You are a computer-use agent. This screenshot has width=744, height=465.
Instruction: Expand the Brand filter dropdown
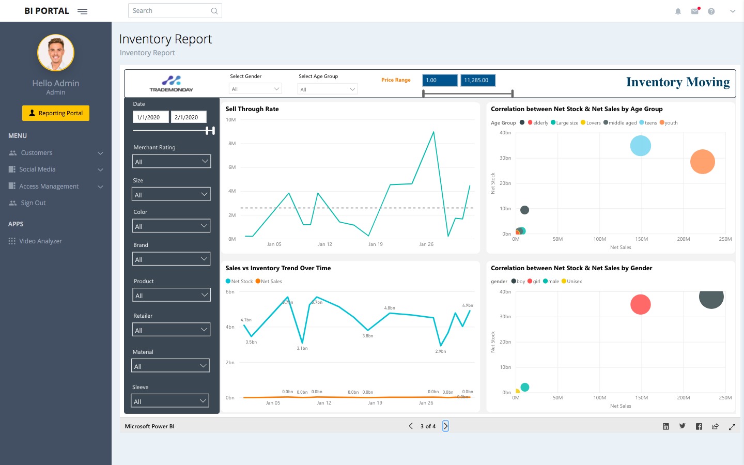click(x=171, y=259)
